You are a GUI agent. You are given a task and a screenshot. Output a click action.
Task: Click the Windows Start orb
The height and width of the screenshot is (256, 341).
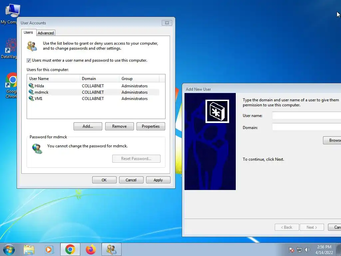9,249
